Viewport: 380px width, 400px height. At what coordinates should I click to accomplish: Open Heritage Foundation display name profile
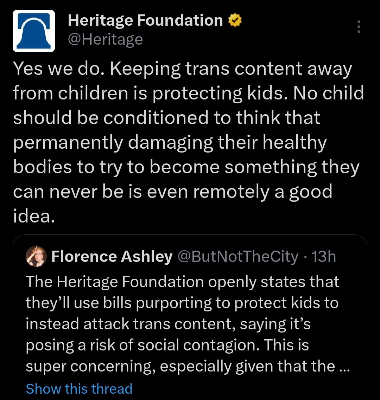145,21
